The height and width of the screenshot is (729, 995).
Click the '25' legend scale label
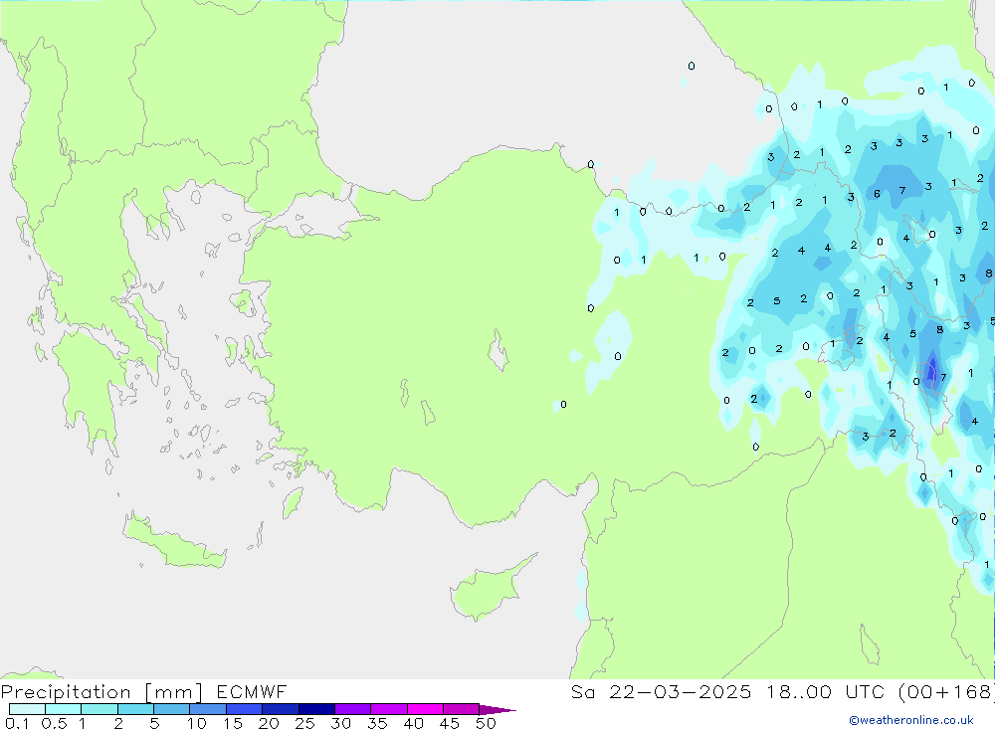coord(305,723)
